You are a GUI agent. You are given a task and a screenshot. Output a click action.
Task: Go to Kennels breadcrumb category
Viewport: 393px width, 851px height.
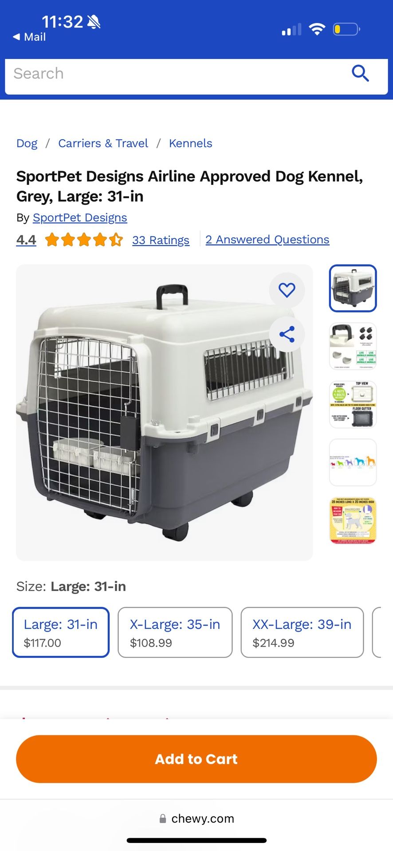click(191, 144)
